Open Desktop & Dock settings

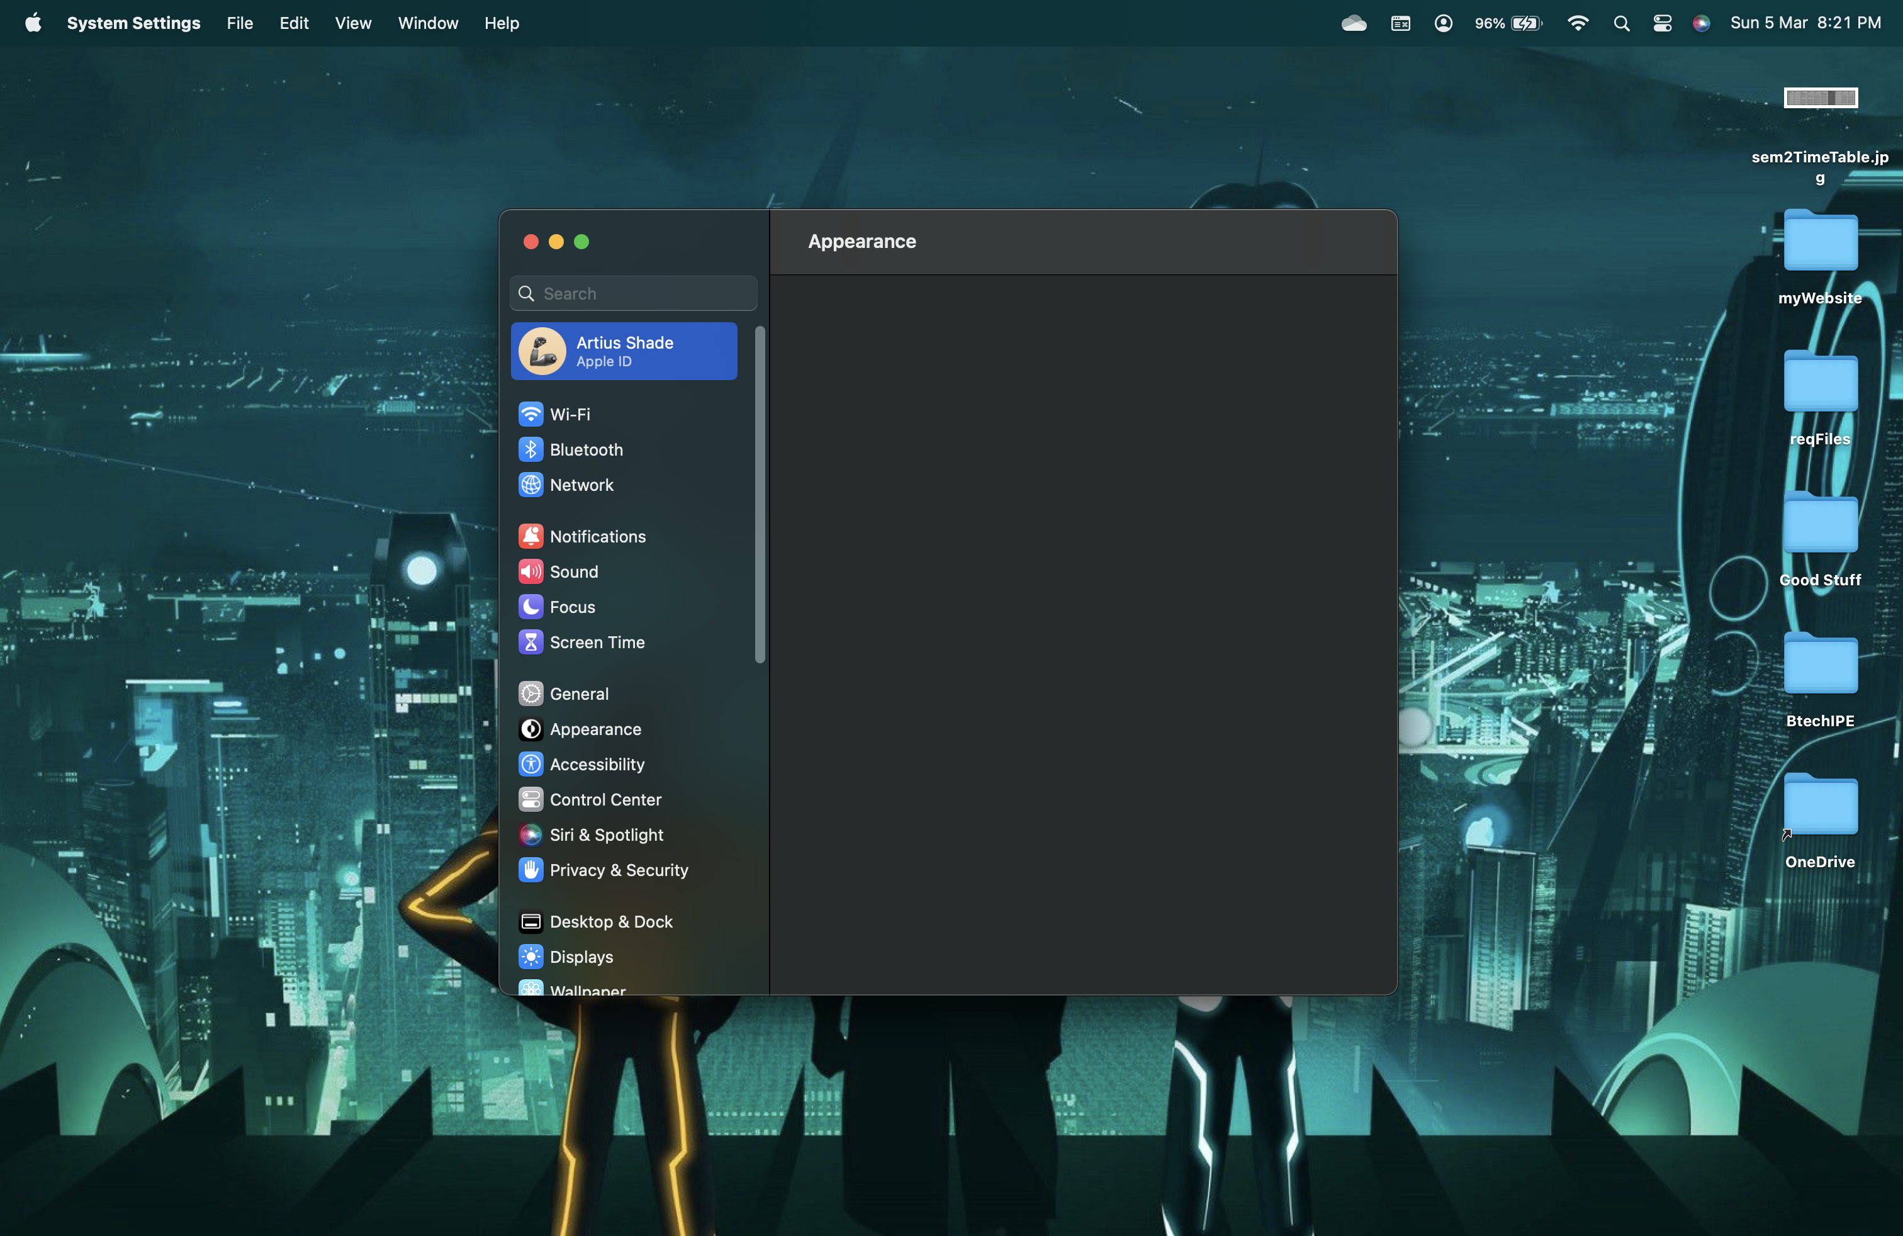click(x=611, y=922)
